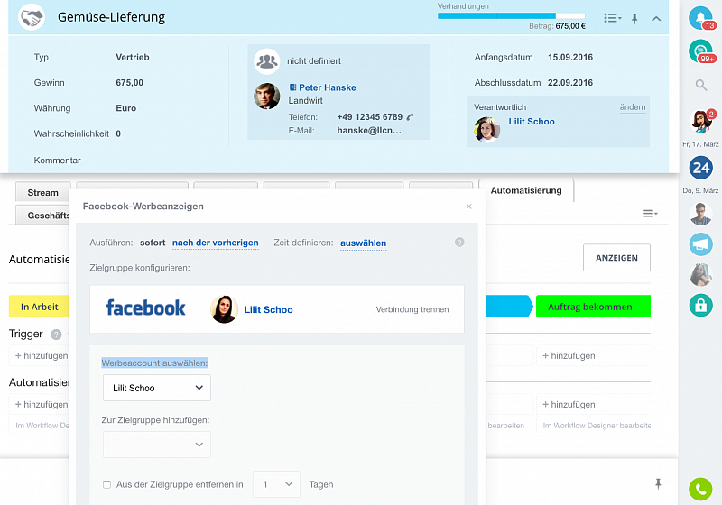Click the facebook logo
Image resolution: width=722 pixels, height=505 pixels.
pos(145,308)
